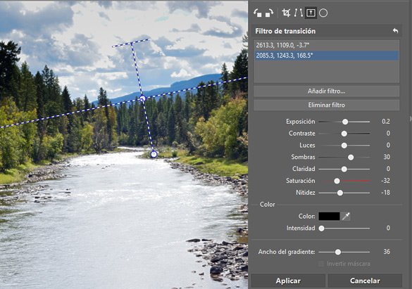Image resolution: width=412 pixels, height=289 pixels.
Task: Rotate image right icon
Action: (269, 13)
